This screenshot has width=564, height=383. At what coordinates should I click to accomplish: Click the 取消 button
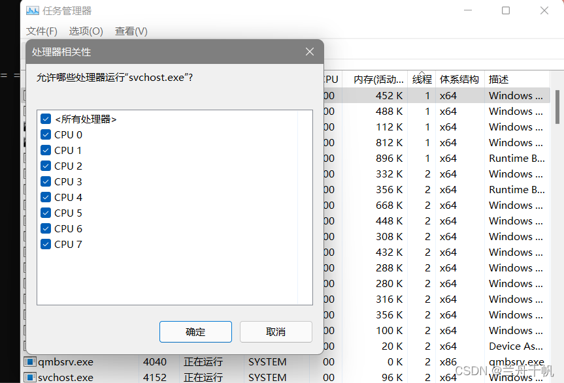(x=276, y=331)
